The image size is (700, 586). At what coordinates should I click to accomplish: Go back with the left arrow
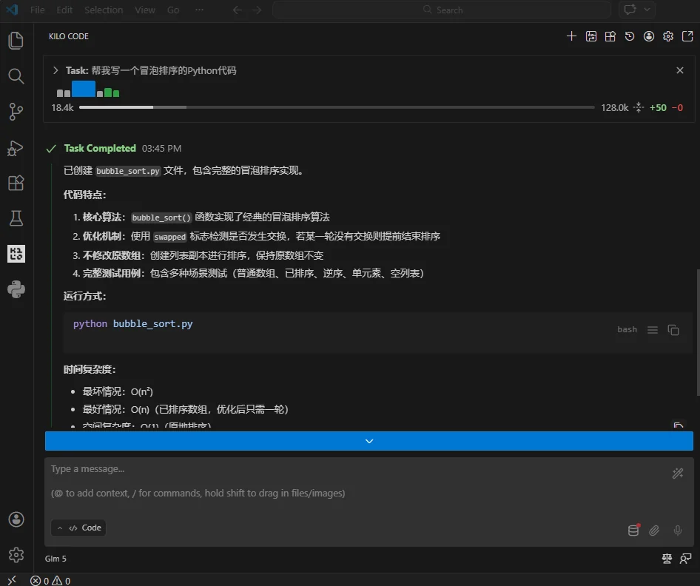point(238,10)
